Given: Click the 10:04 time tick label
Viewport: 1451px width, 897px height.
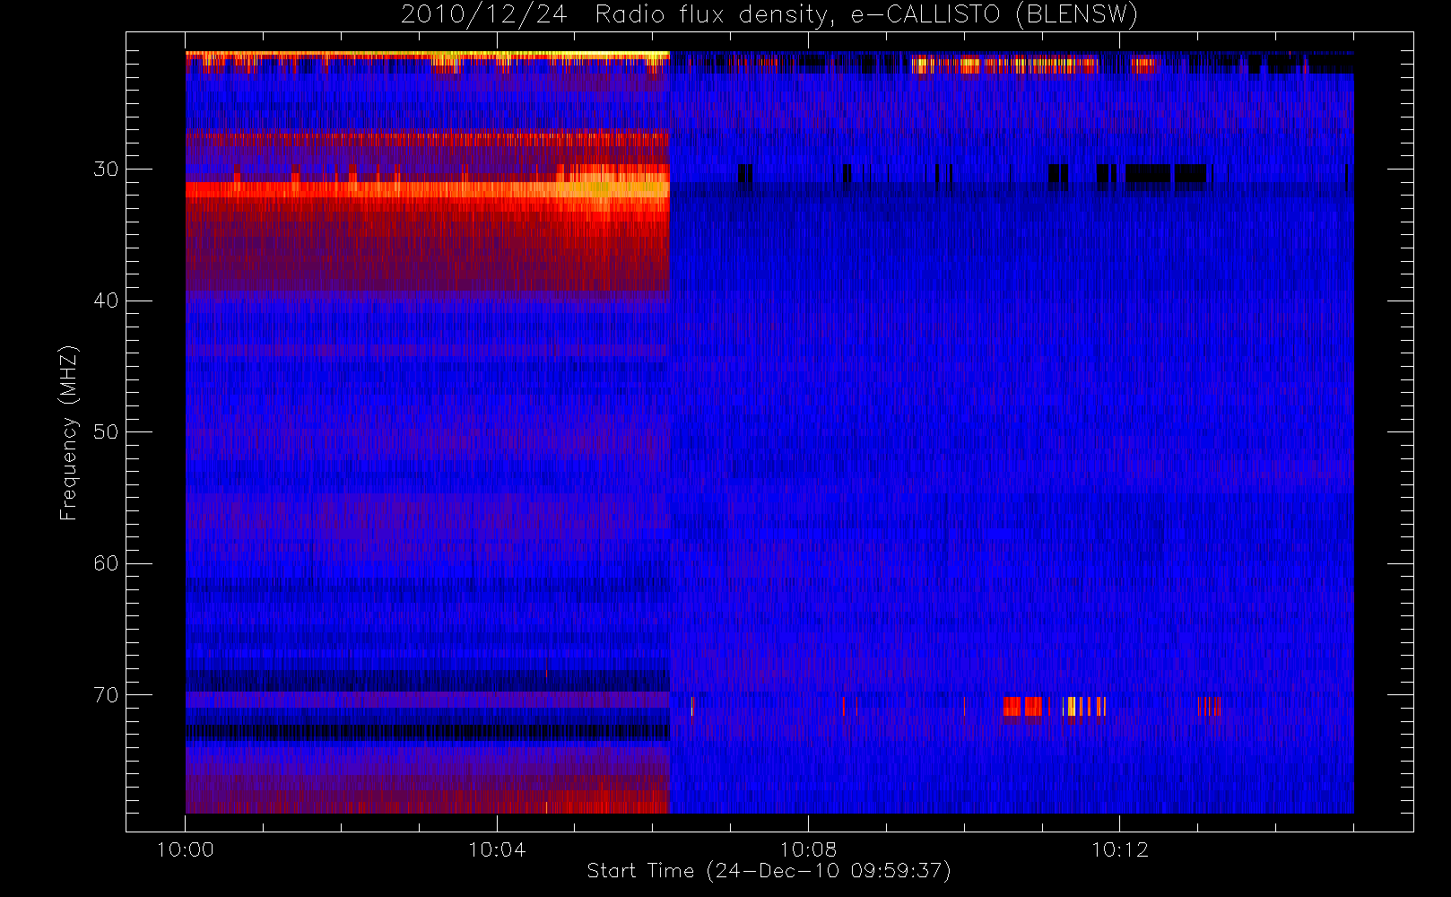Looking at the screenshot, I should (497, 849).
